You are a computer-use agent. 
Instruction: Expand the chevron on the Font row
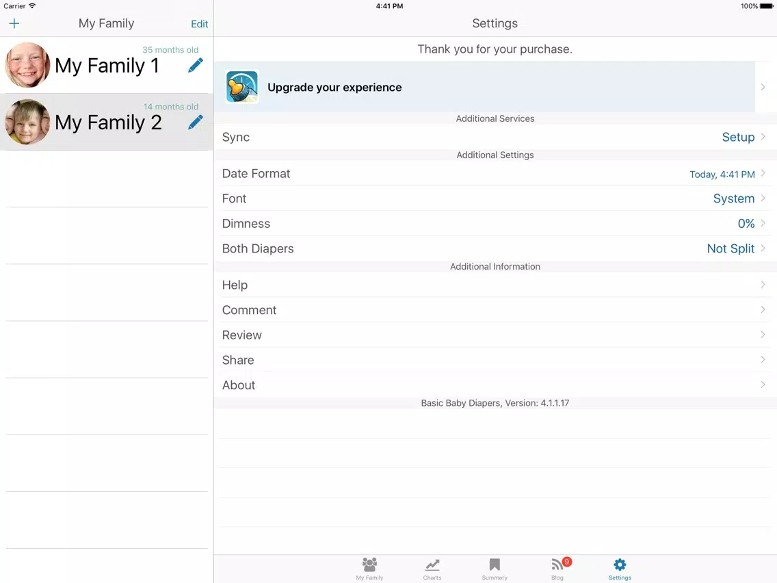tap(763, 198)
